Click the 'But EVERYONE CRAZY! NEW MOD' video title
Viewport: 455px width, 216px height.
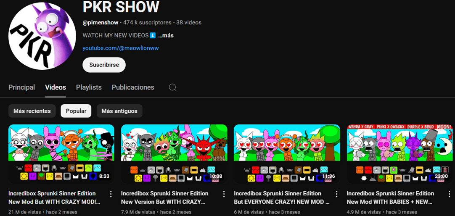coord(278,202)
